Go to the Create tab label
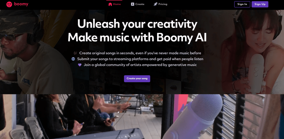 pos(140,4)
